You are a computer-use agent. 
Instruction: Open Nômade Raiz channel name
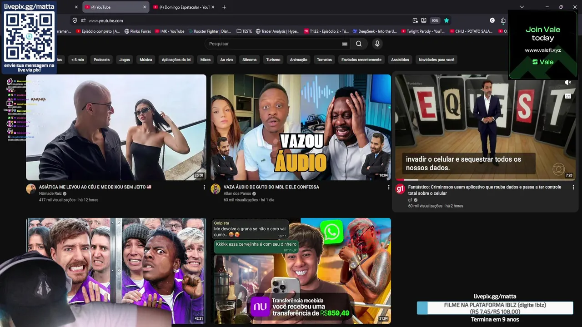pos(50,193)
